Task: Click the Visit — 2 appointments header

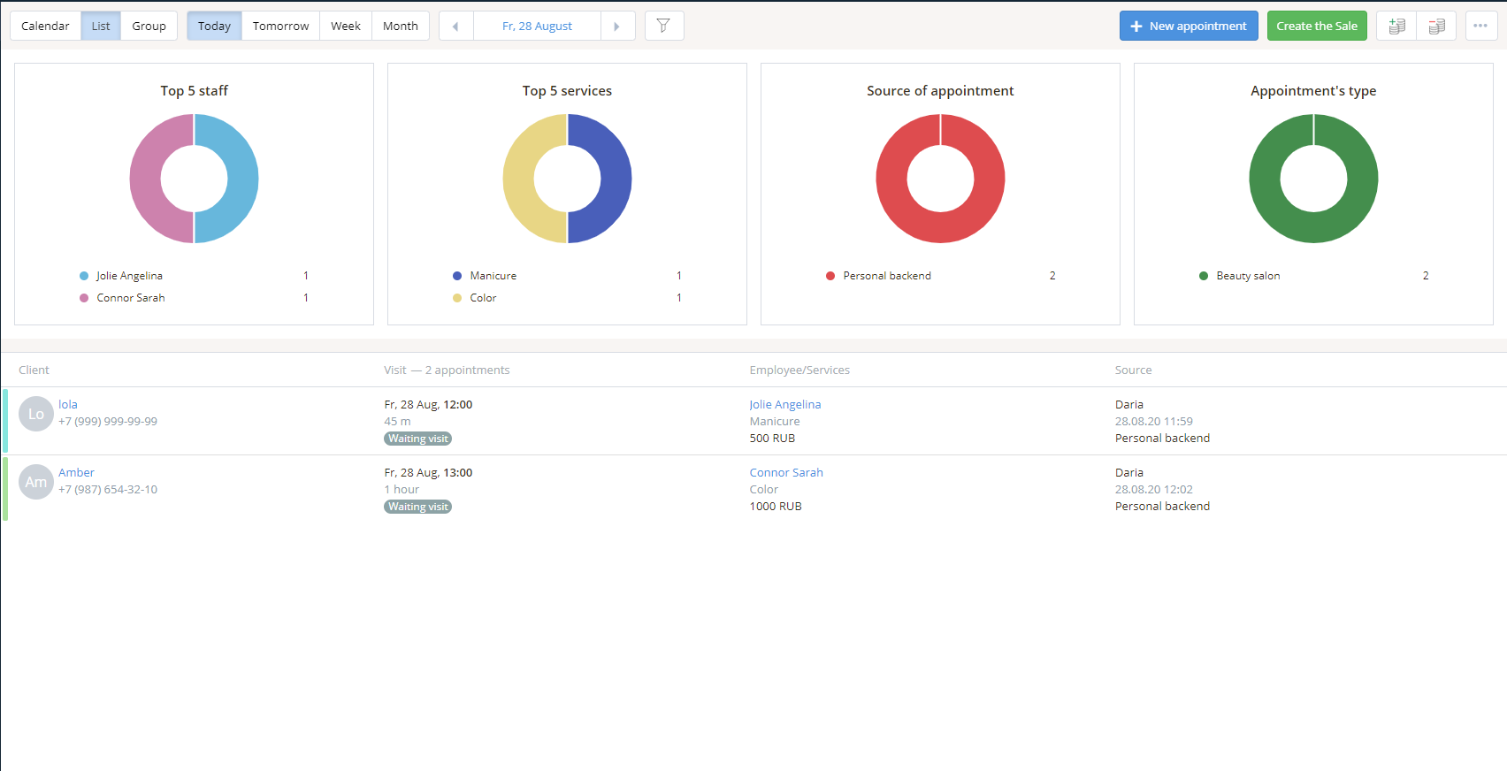Action: pyautogui.click(x=447, y=370)
